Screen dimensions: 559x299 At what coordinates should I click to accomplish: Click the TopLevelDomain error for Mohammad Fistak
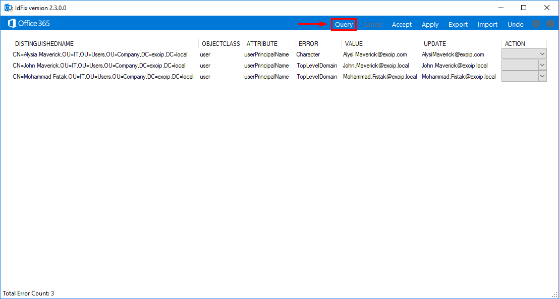pyautogui.click(x=317, y=76)
